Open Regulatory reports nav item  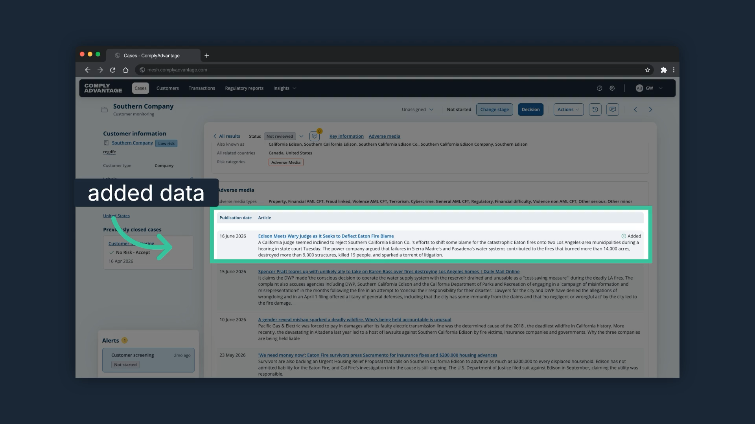coord(244,88)
